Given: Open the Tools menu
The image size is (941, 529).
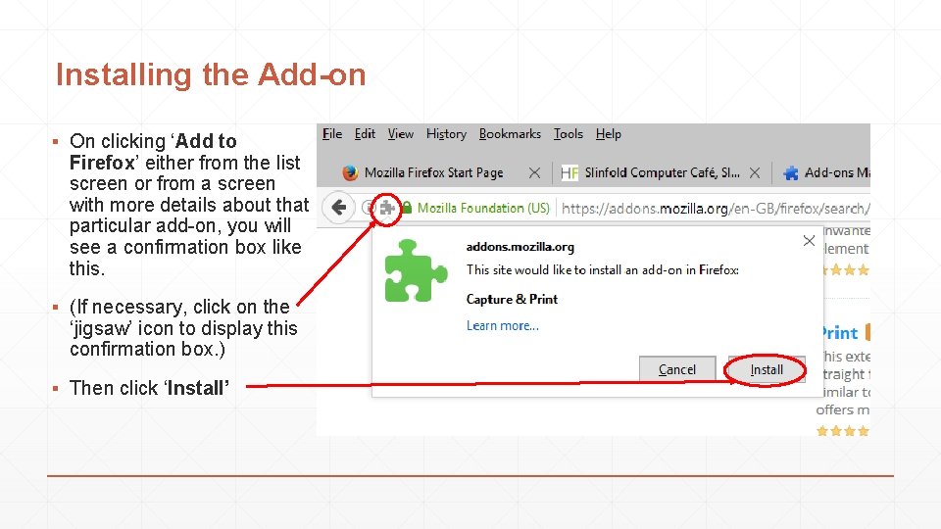Looking at the screenshot, I should [x=569, y=134].
